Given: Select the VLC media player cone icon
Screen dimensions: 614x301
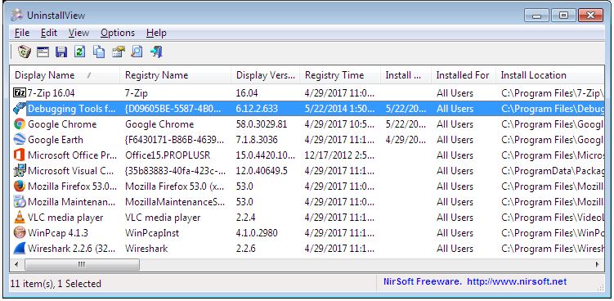Looking at the screenshot, I should (19, 217).
